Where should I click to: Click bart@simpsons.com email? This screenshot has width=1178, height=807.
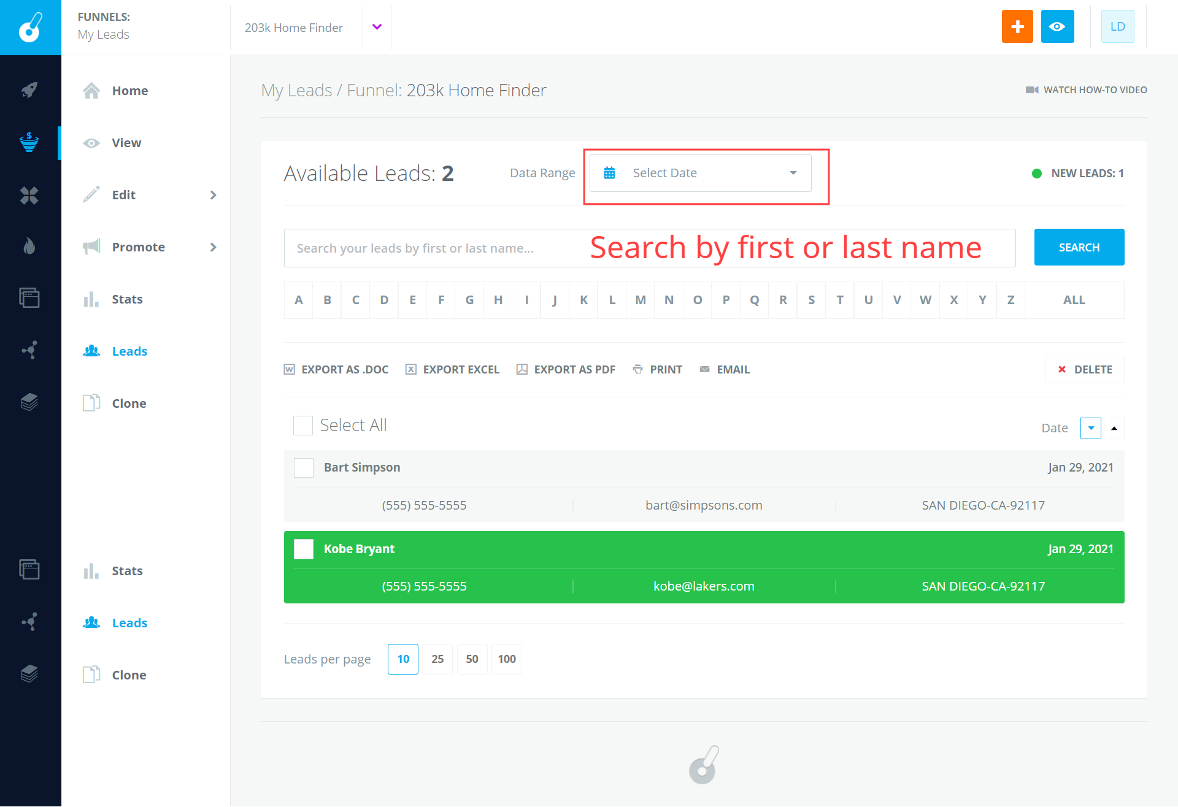click(704, 505)
